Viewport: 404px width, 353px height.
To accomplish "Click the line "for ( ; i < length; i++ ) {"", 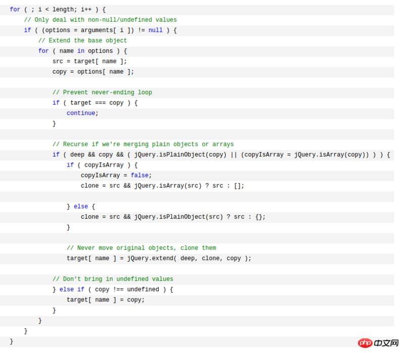I will (58, 10).
